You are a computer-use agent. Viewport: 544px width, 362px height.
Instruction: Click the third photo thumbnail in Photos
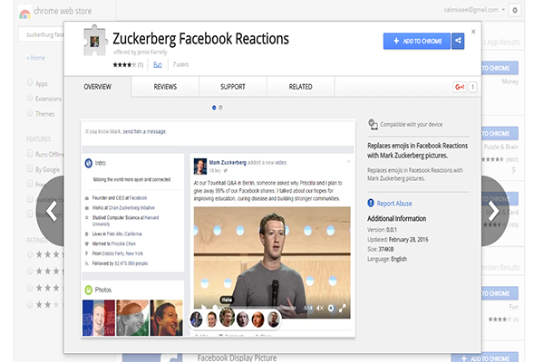(166, 318)
